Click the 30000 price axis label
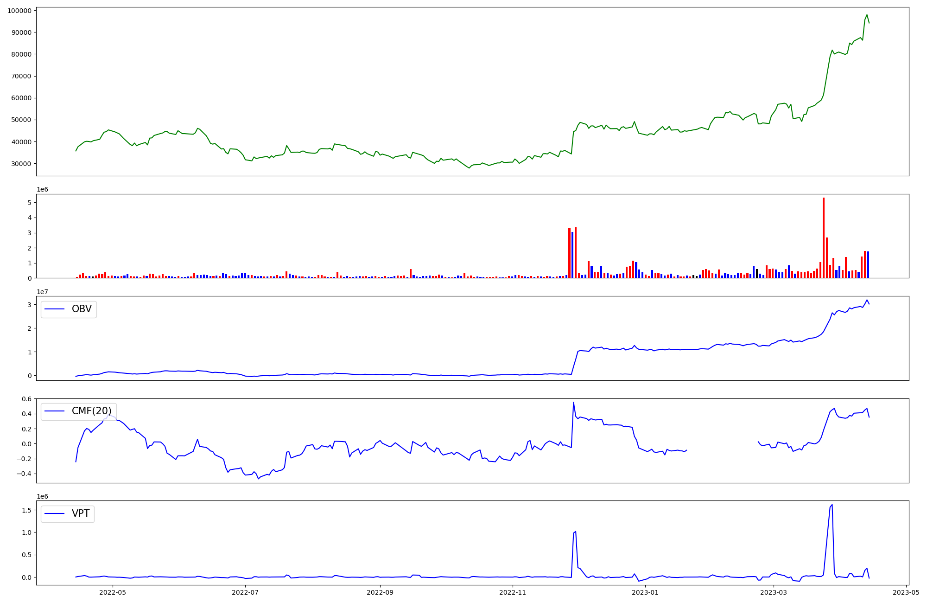The height and width of the screenshot is (603, 927). [x=21, y=164]
